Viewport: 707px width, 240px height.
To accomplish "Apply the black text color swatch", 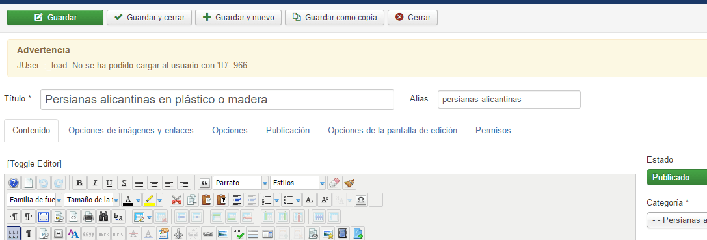I will tap(129, 200).
